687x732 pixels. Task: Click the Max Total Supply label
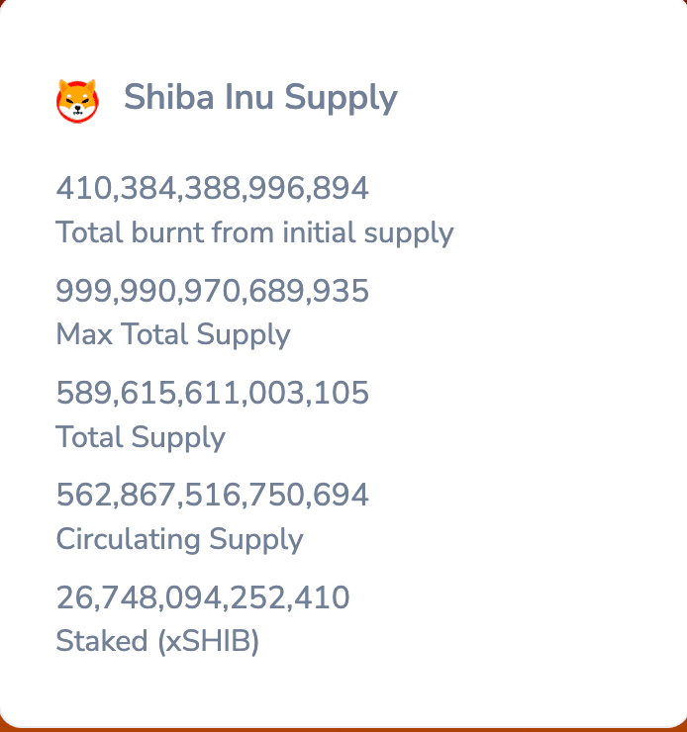pyautogui.click(x=173, y=334)
